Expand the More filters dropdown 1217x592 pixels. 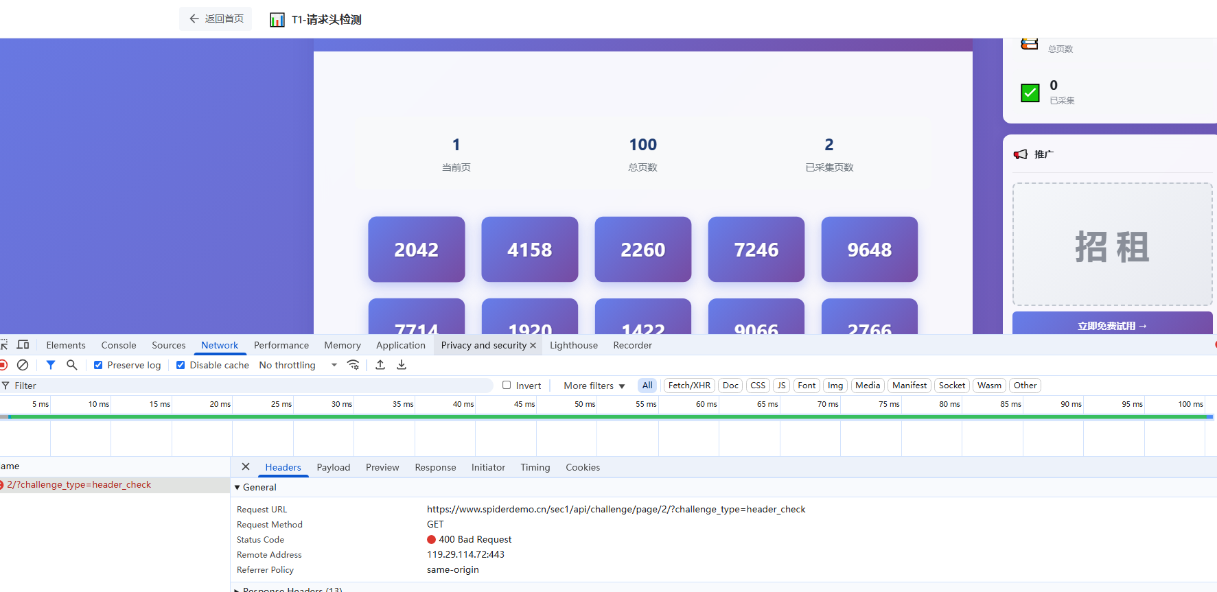coord(594,386)
